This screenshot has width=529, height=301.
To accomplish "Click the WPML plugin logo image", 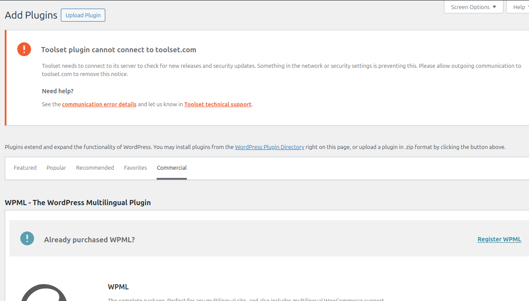I will pyautogui.click(x=44, y=294).
